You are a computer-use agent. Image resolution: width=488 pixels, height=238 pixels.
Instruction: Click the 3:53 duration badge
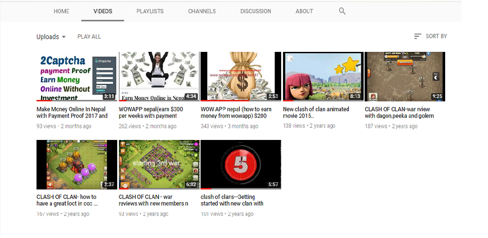tap(273, 96)
